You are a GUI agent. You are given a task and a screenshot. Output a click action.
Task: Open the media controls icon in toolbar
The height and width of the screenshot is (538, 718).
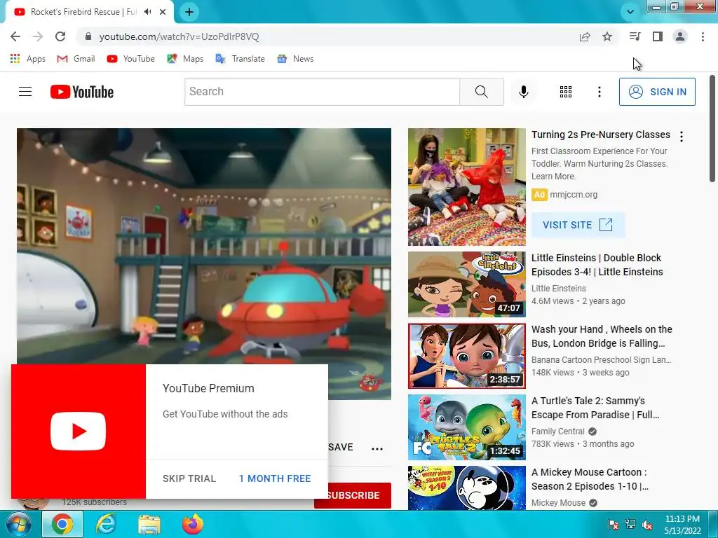coord(635,36)
